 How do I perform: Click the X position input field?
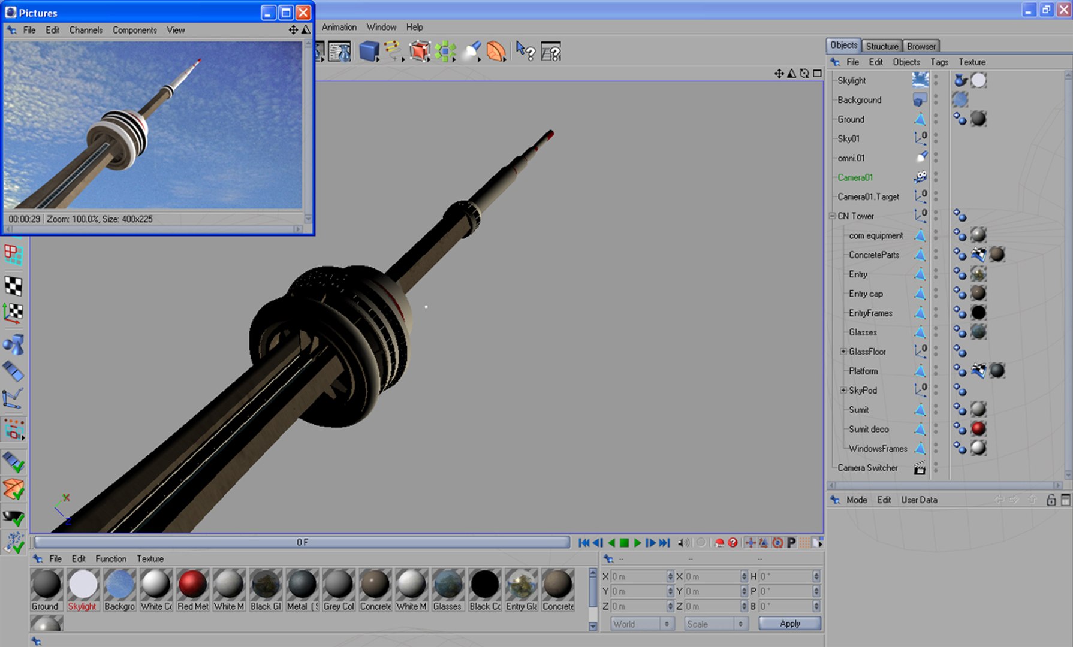638,576
